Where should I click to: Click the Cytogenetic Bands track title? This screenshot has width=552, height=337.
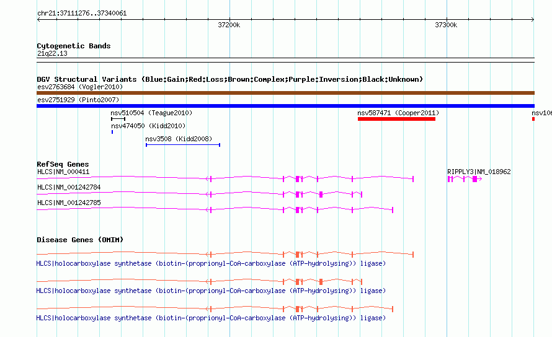[x=74, y=46]
